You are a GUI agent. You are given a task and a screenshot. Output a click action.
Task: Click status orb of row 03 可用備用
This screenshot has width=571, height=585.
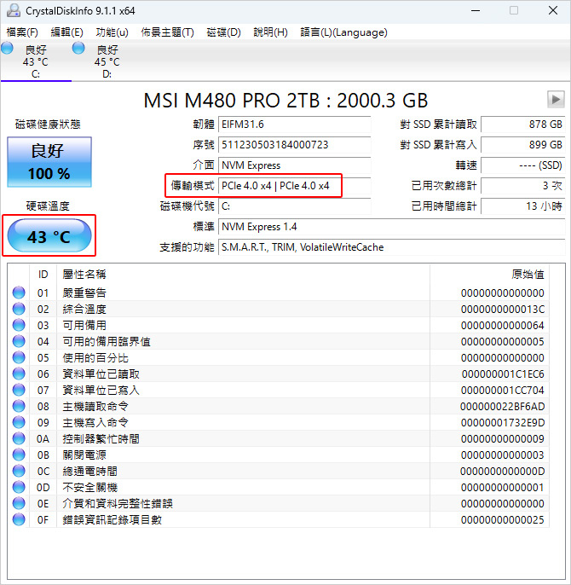19,326
